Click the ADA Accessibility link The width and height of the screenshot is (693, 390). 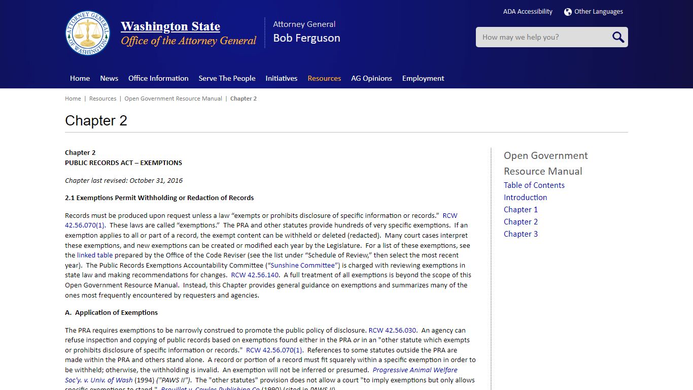coord(528,12)
